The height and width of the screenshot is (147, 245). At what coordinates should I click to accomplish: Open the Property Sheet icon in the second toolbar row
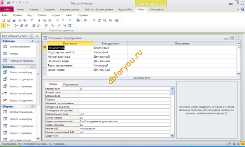pyautogui.click(x=34, y=25)
